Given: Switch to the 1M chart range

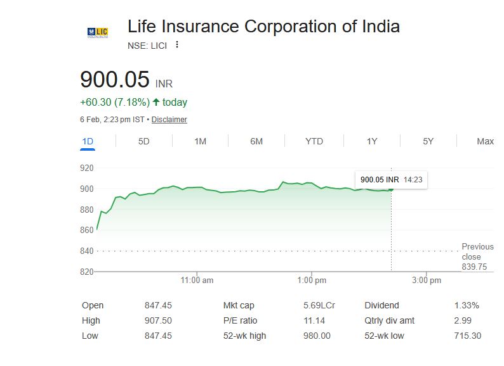Looking at the screenshot, I should 200,141.
